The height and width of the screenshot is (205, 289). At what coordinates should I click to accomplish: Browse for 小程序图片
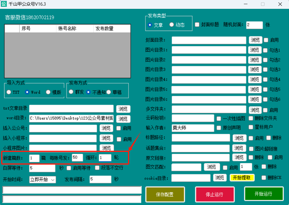click(106, 148)
